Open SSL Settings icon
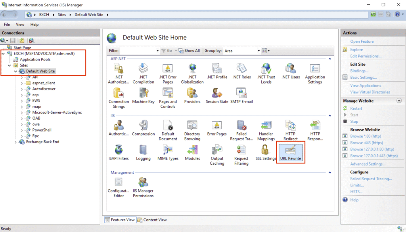Image resolution: width=406 pixels, height=232 pixels. point(266,152)
